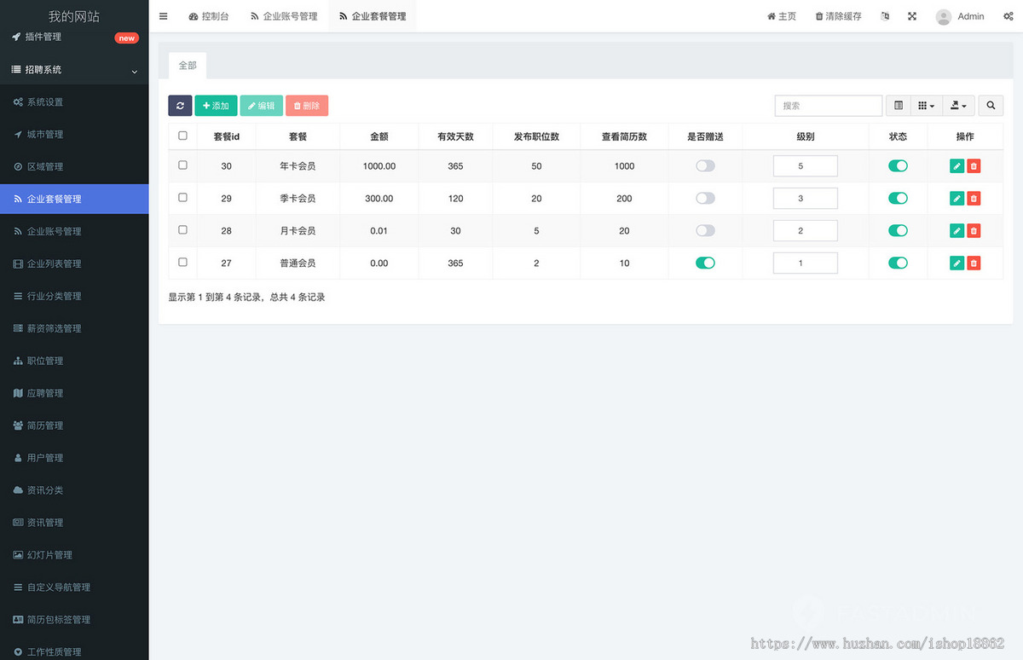This screenshot has width=1023, height=660.
Task: Enter fullscreen mode via expand icon
Action: pos(912,16)
